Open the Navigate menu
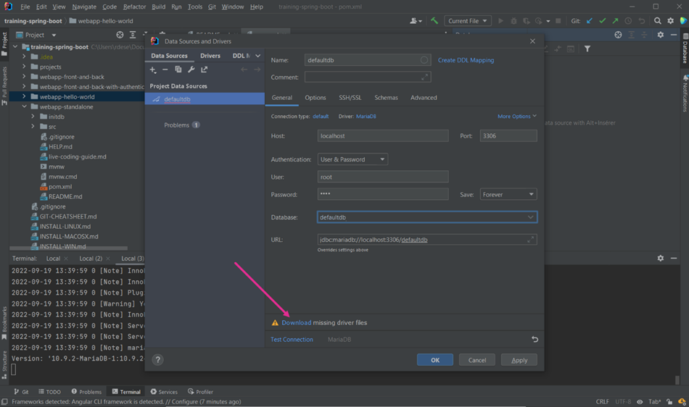The height and width of the screenshot is (407, 689). click(84, 7)
